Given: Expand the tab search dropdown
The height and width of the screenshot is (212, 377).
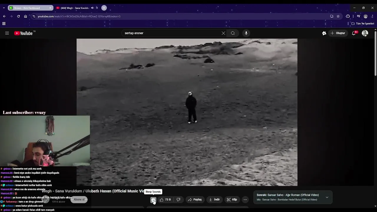Looking at the screenshot, I should pyautogui.click(x=4, y=8).
